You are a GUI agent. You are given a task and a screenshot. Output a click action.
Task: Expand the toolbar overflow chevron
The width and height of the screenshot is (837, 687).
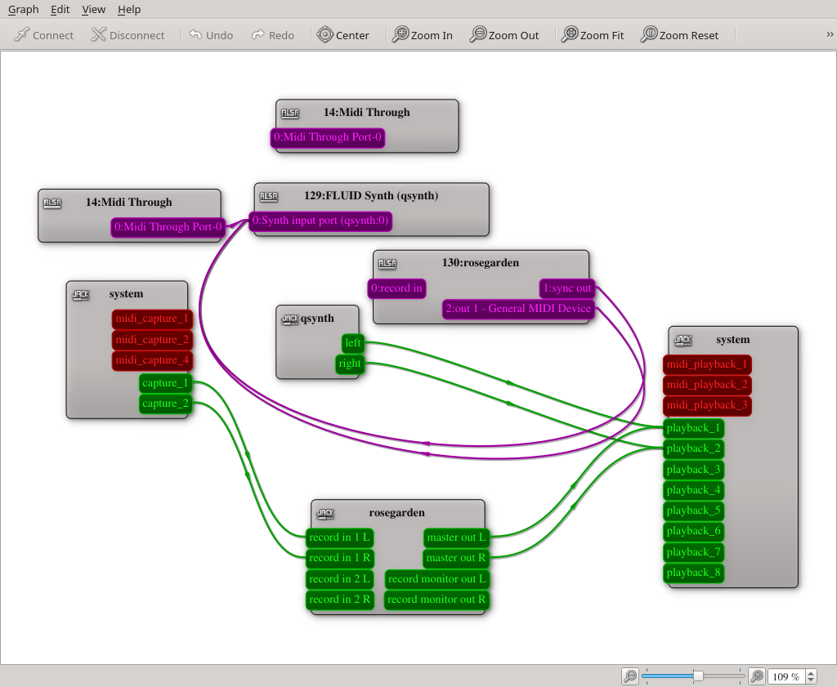tap(830, 34)
